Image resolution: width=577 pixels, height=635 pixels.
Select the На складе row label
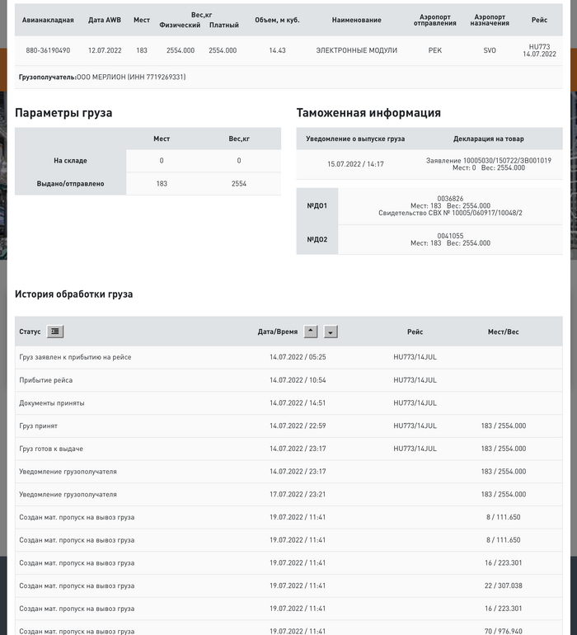coord(70,161)
